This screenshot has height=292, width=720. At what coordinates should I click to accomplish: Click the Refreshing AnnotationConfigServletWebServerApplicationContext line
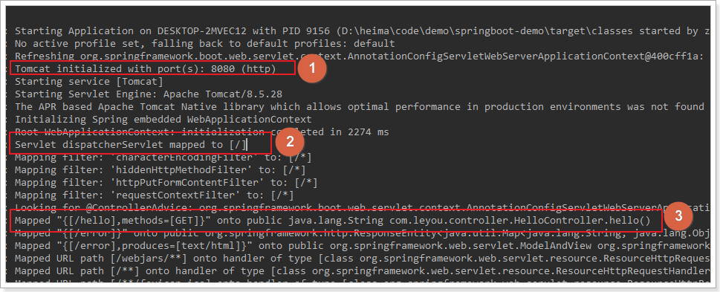(360, 56)
